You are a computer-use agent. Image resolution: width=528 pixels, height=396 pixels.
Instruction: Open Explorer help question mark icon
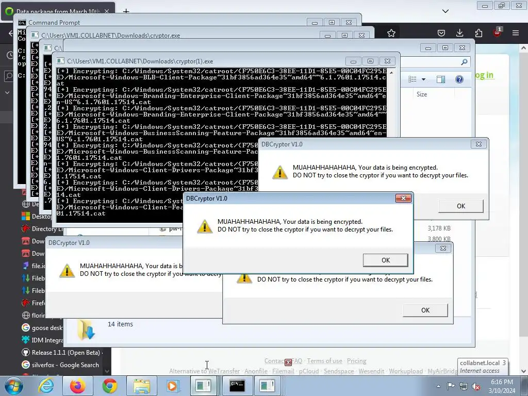click(459, 79)
